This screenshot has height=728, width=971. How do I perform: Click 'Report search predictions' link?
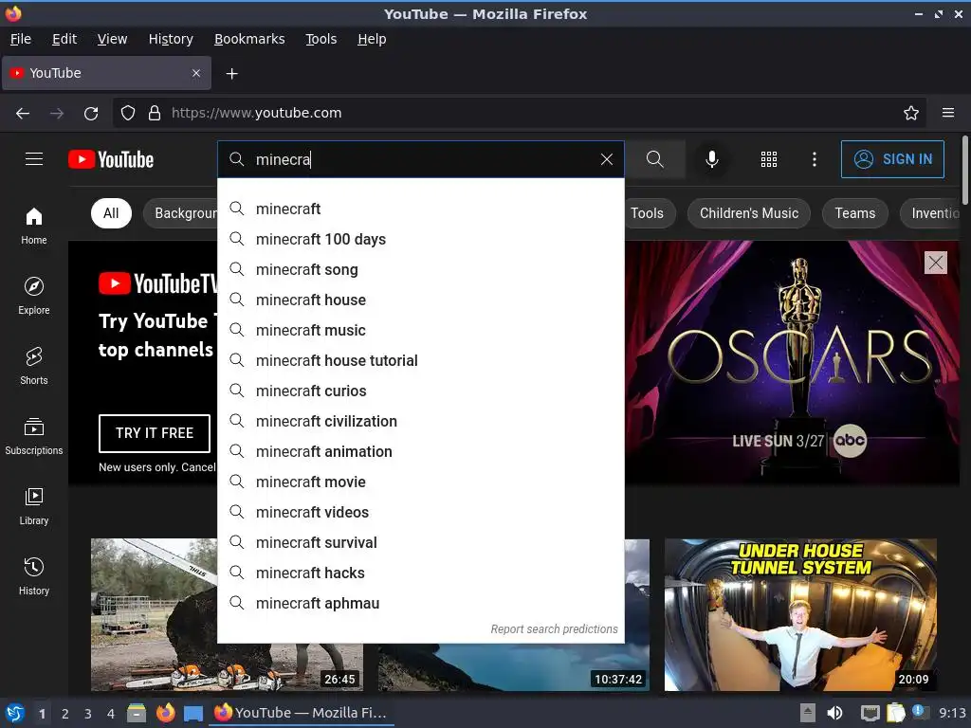(554, 629)
